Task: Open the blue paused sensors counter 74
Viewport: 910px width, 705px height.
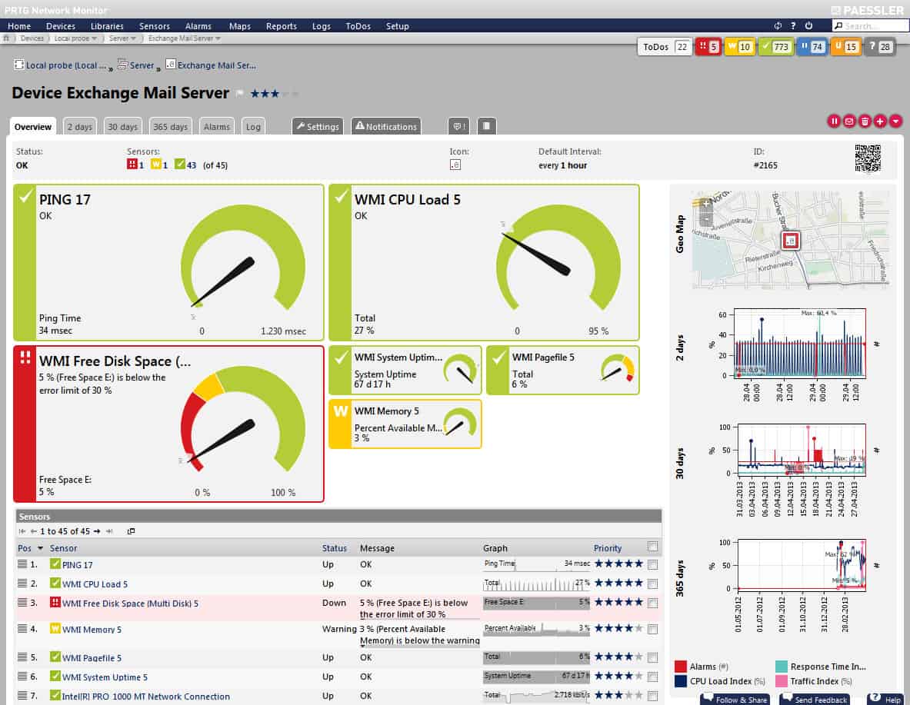Action: click(812, 47)
